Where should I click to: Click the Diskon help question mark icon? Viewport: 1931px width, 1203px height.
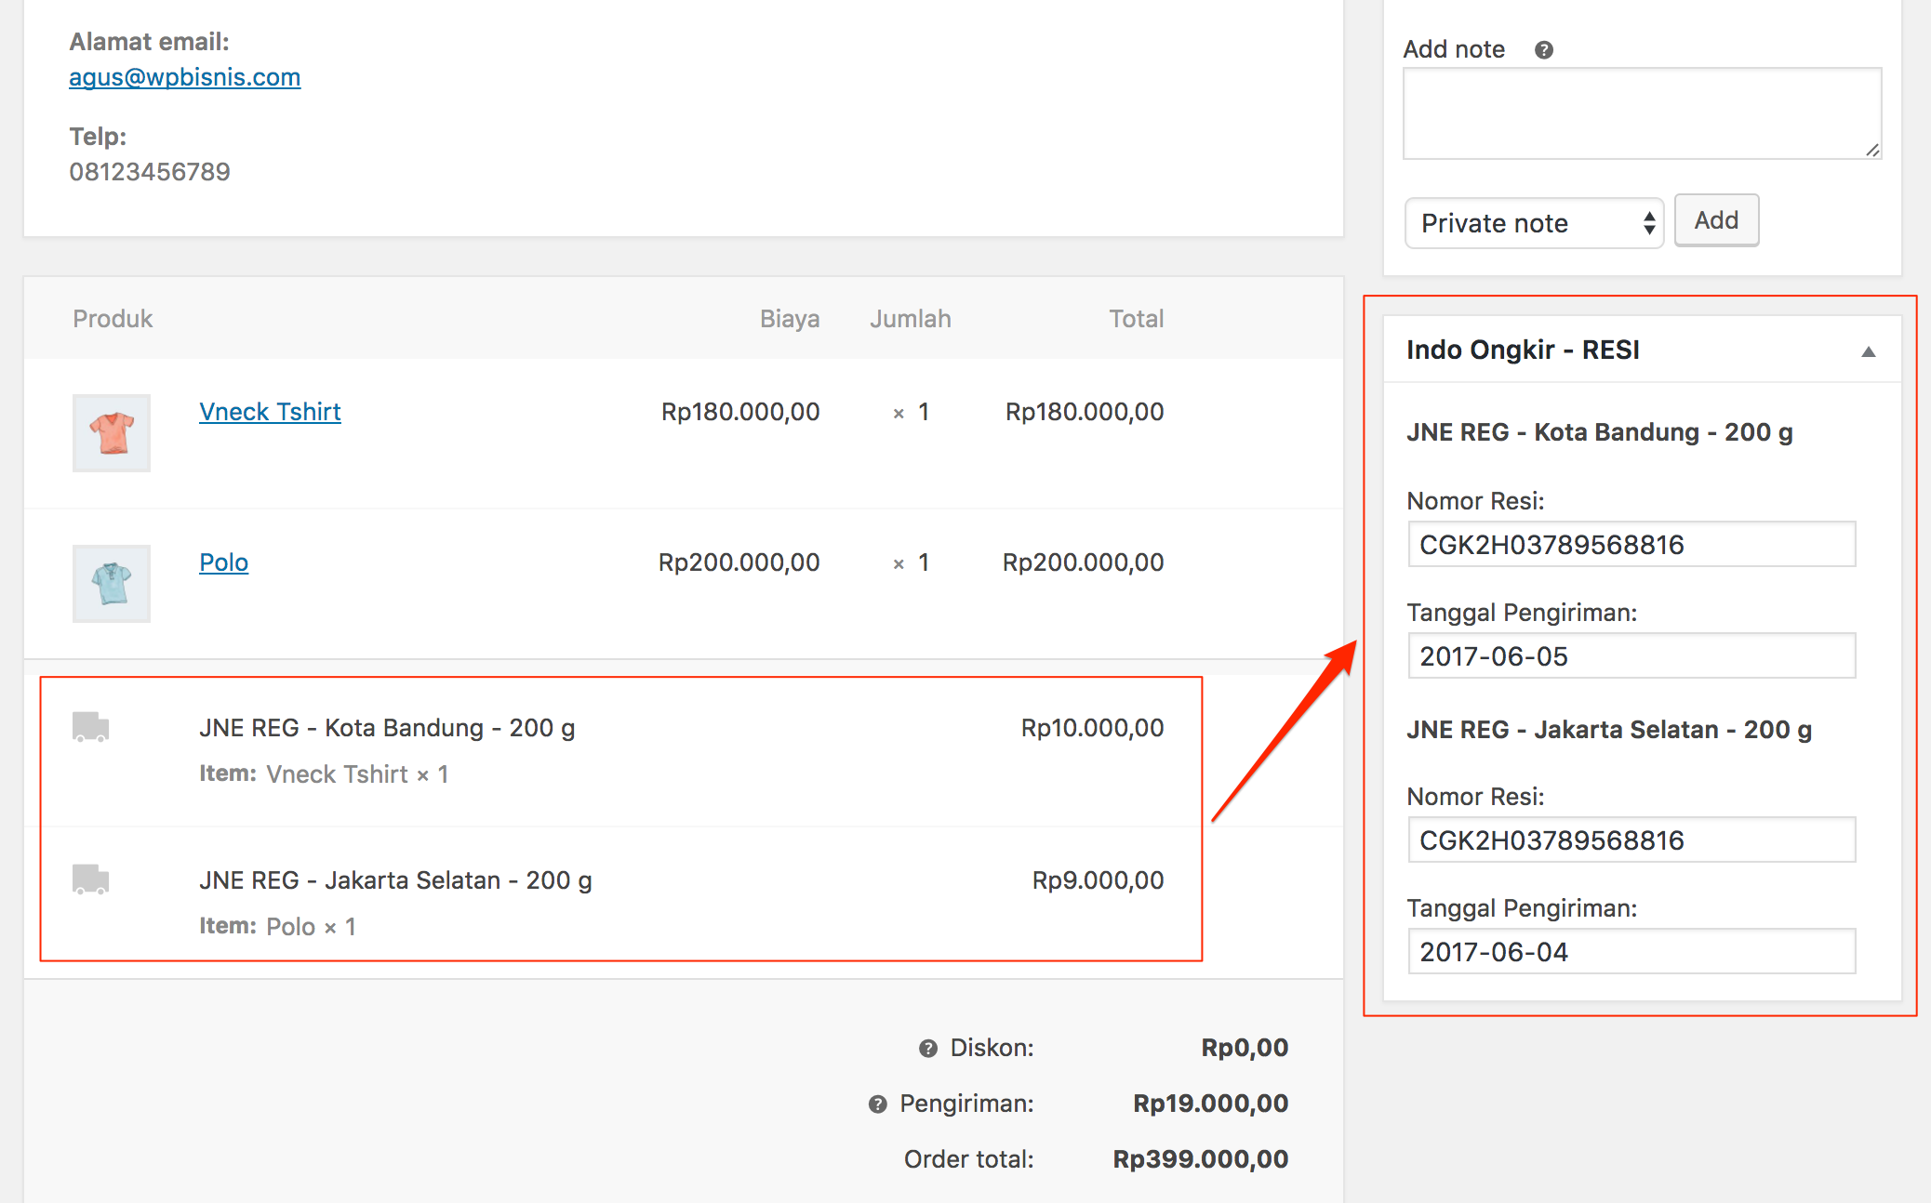tap(928, 1049)
